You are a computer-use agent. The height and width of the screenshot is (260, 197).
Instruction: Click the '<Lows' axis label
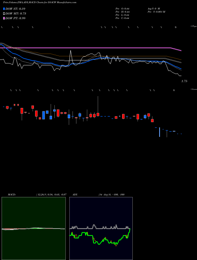(193, 89)
